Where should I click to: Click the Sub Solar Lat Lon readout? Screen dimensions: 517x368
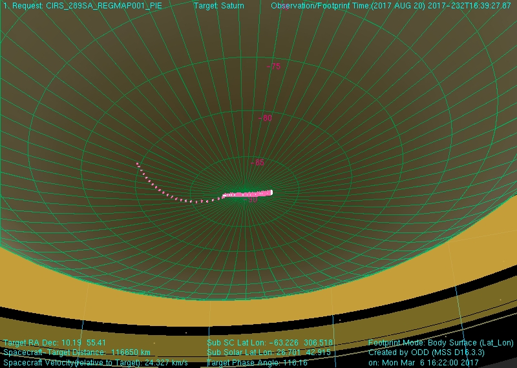coord(269,353)
